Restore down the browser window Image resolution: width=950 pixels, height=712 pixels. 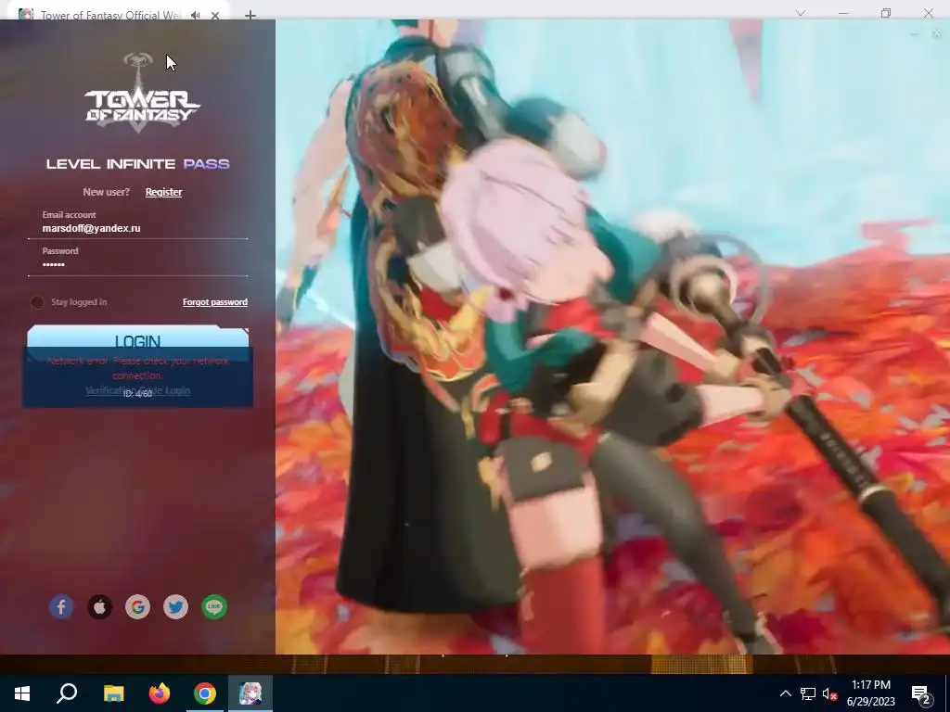tap(886, 13)
